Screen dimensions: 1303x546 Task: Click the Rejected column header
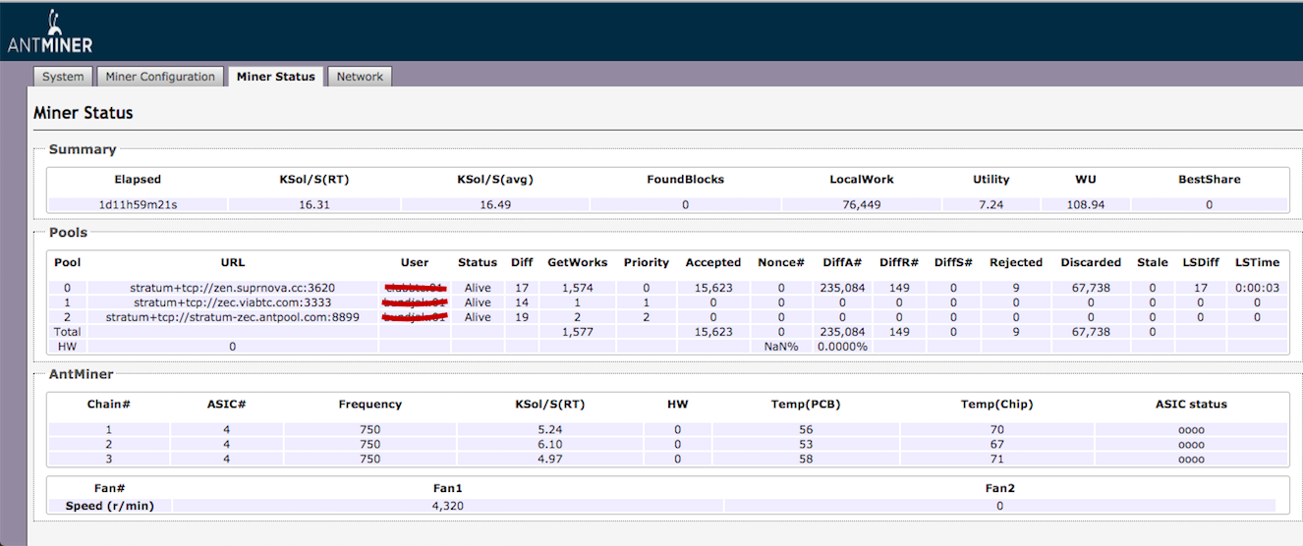click(1016, 262)
